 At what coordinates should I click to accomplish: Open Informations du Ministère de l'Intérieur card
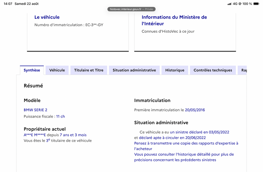pyautogui.click(x=174, y=20)
